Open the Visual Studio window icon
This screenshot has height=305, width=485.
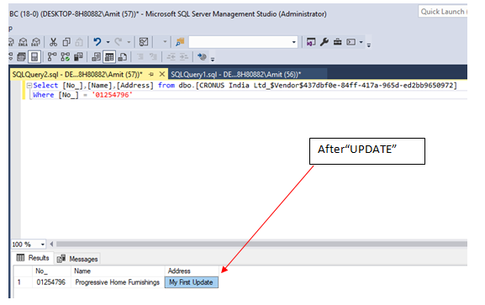[311, 42]
